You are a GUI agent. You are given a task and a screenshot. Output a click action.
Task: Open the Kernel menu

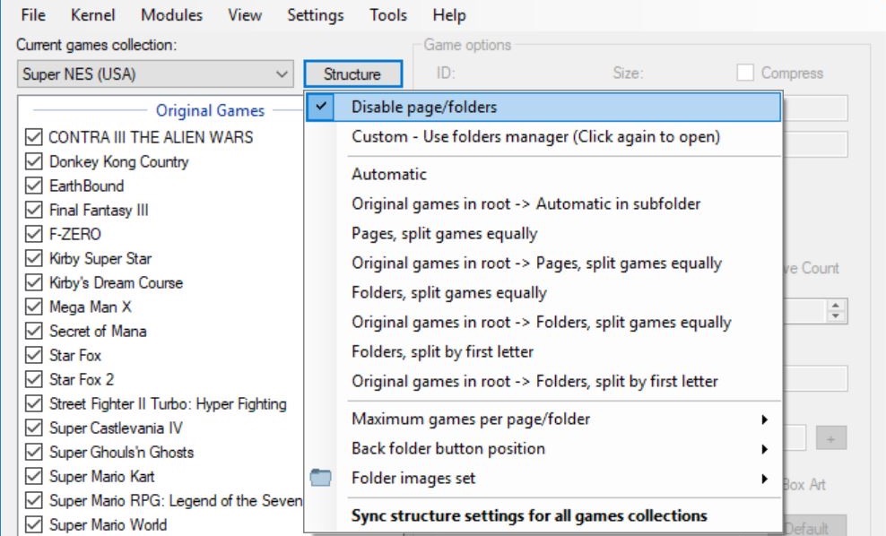[x=92, y=14]
